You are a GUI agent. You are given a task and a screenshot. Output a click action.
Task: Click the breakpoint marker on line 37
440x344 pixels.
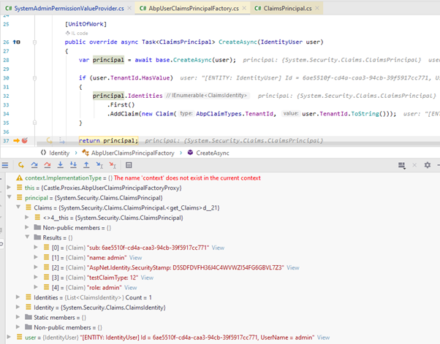(x=24, y=139)
